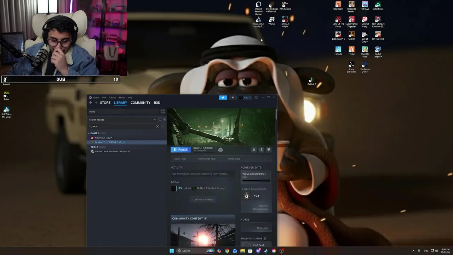Open the Fall Guys desktop shortcut
453x255 pixels.
click(x=365, y=6)
